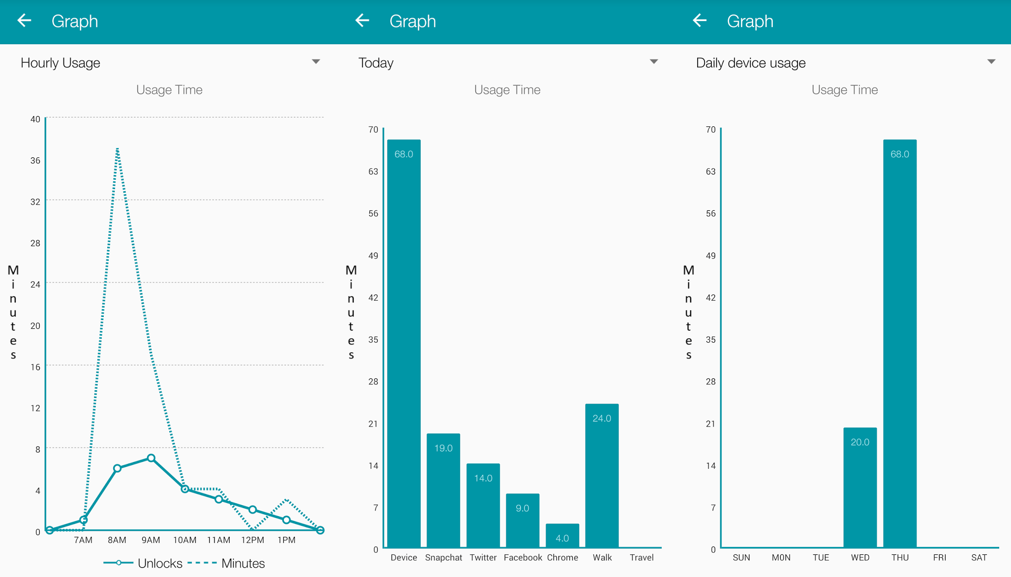Tap Usage Time title on daily graph
The width and height of the screenshot is (1011, 577).
coord(845,89)
